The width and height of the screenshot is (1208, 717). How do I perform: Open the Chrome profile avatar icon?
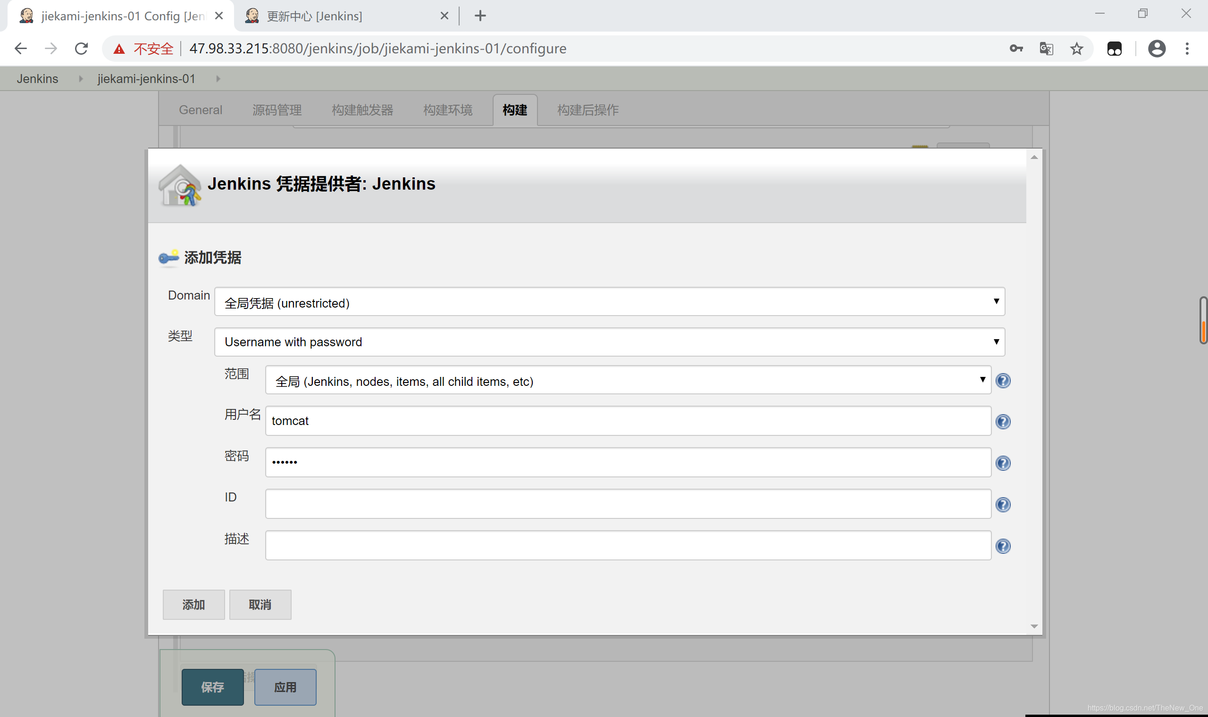coord(1157,48)
